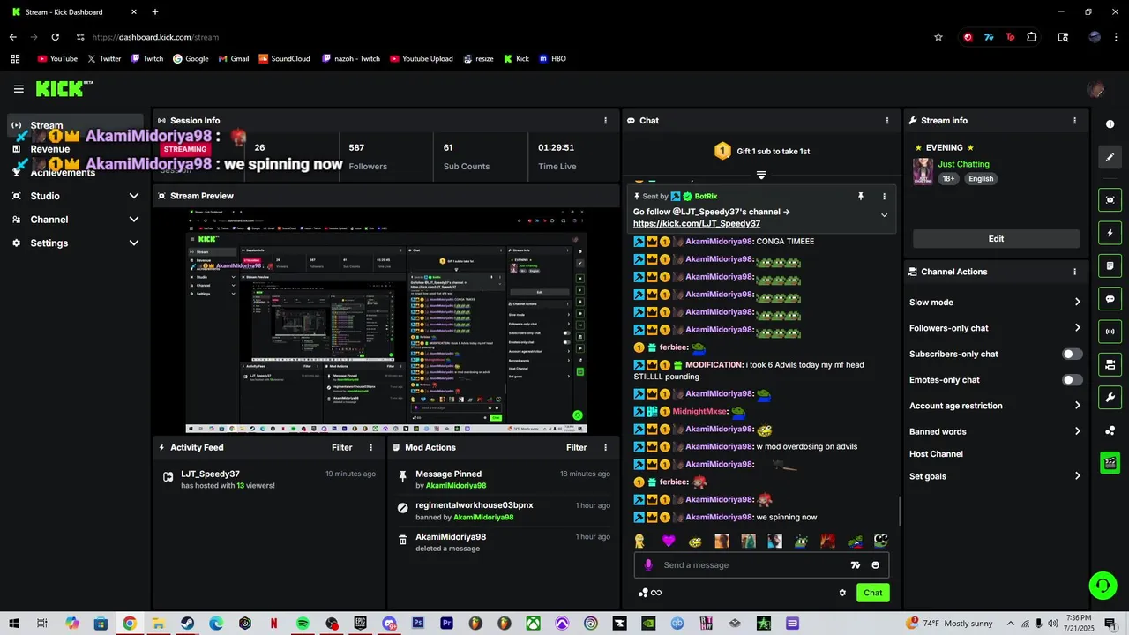The height and width of the screenshot is (635, 1129).
Task: Open the emoji picker in message box
Action: [x=875, y=565]
